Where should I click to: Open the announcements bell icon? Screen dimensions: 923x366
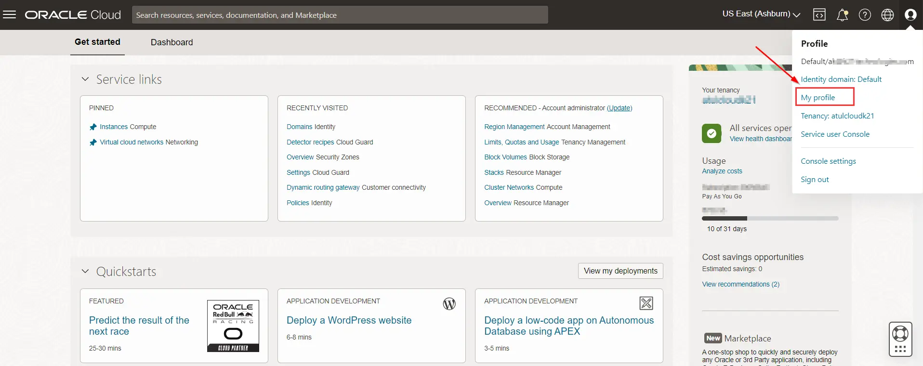tap(842, 15)
